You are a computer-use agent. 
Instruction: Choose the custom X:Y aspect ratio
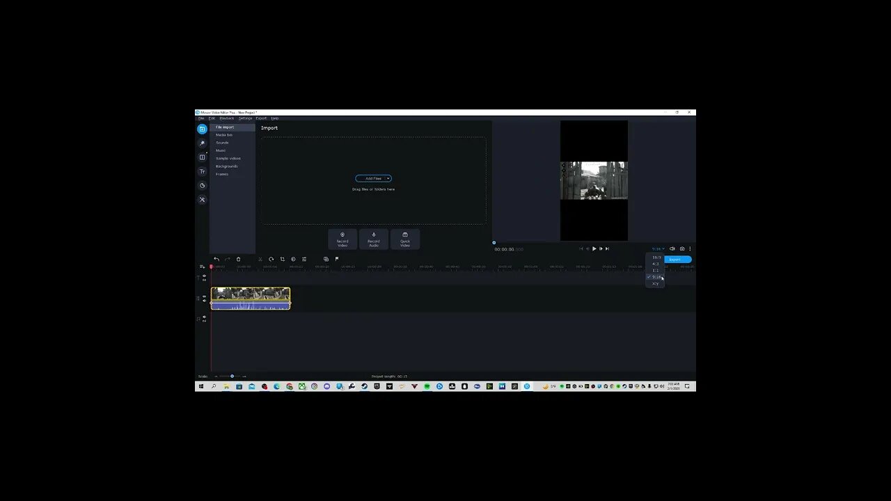(655, 283)
